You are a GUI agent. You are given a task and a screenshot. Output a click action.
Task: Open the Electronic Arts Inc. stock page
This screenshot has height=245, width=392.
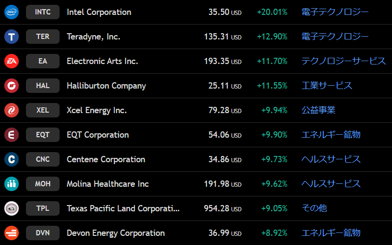pyautogui.click(x=102, y=61)
